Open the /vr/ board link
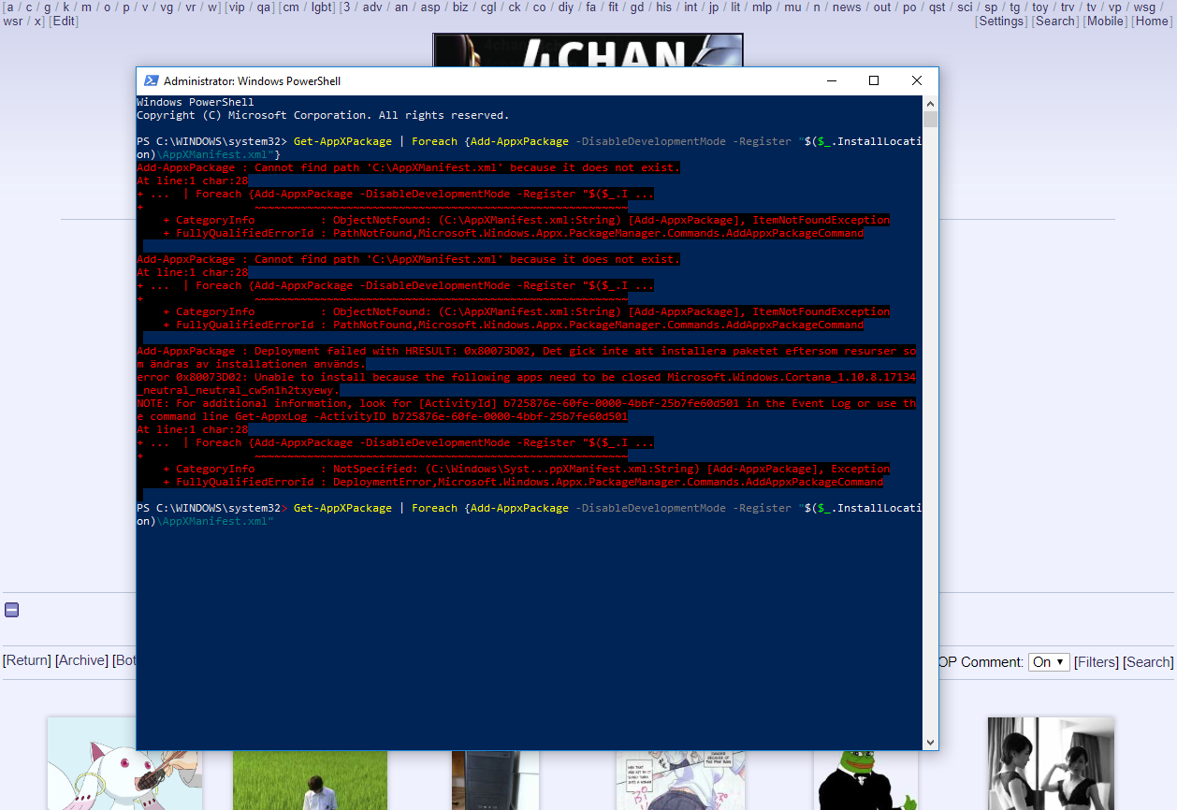 (191, 7)
